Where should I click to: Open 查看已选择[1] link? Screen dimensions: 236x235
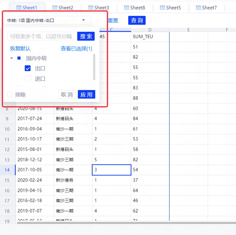(x=76, y=49)
